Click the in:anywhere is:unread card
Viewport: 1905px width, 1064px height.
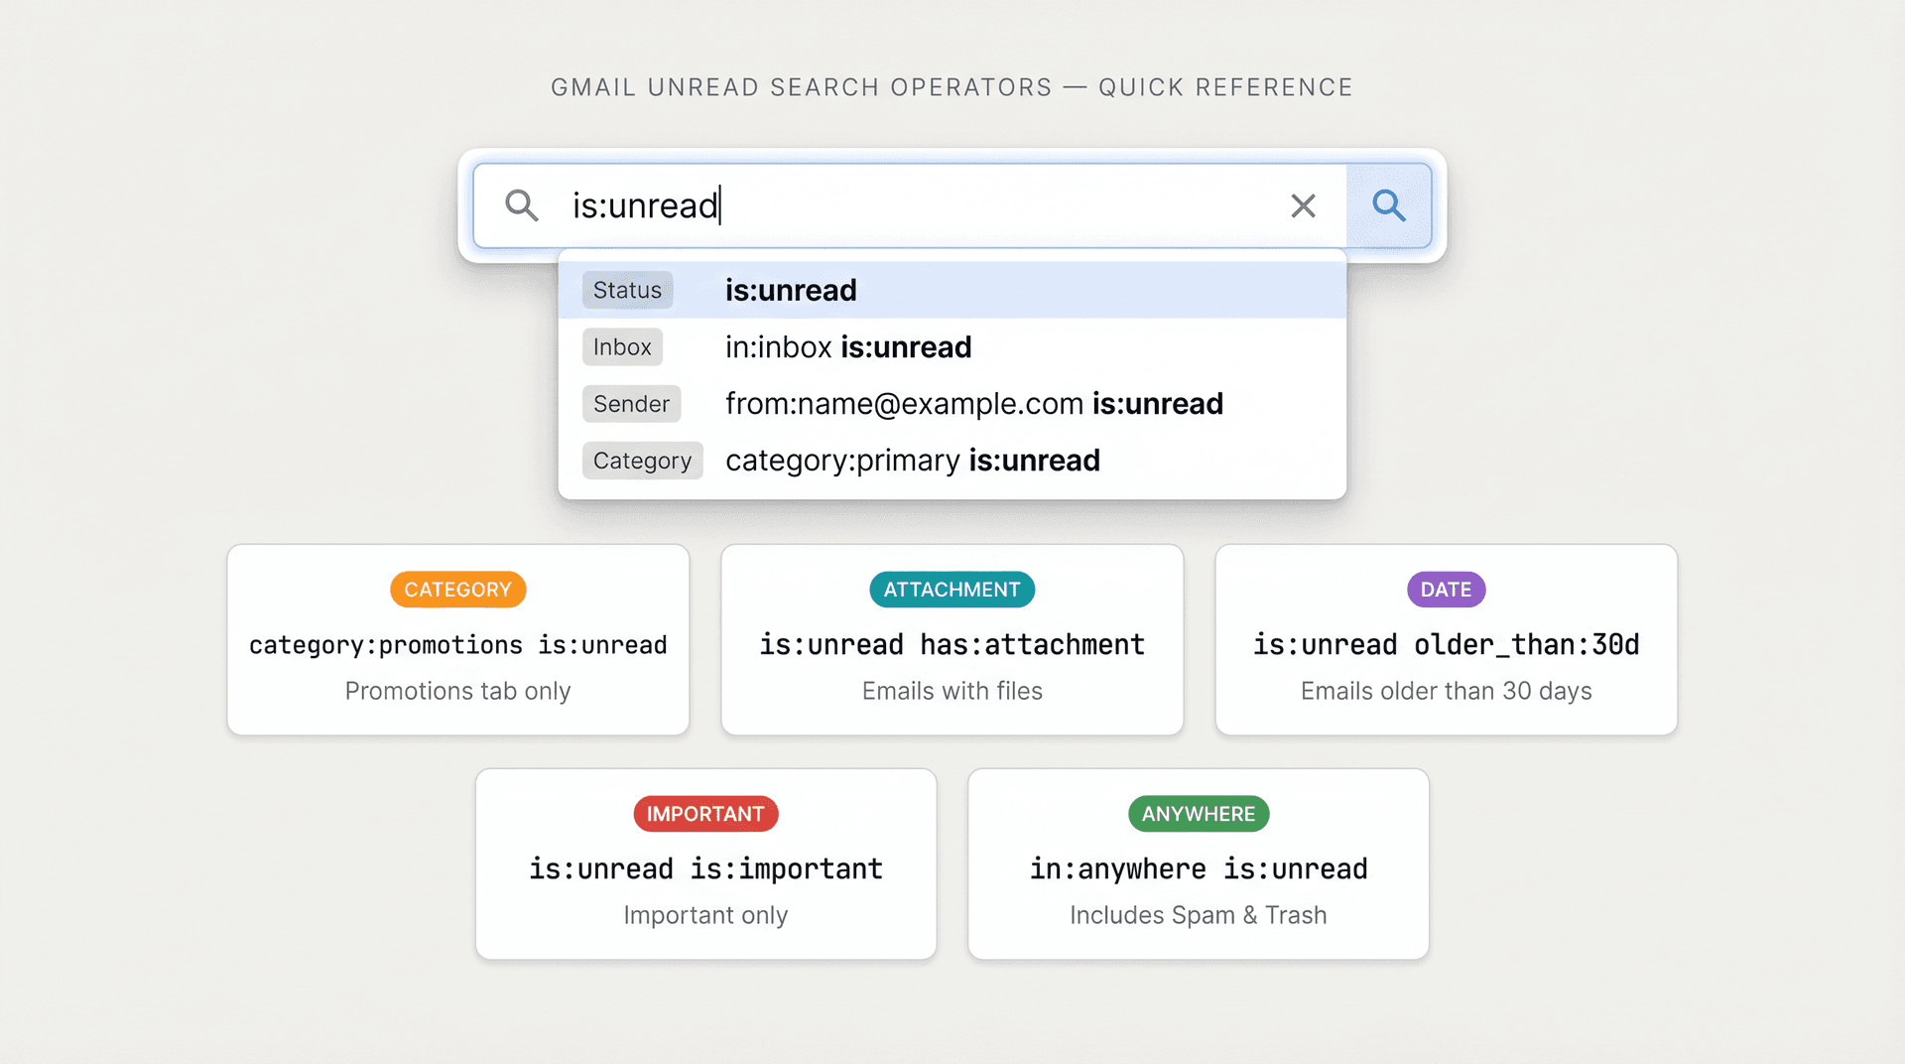[x=1198, y=864]
